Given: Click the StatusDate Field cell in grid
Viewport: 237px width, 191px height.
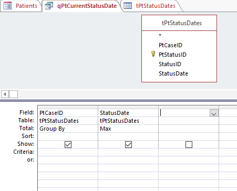Looking at the screenshot, I should pos(128,113).
